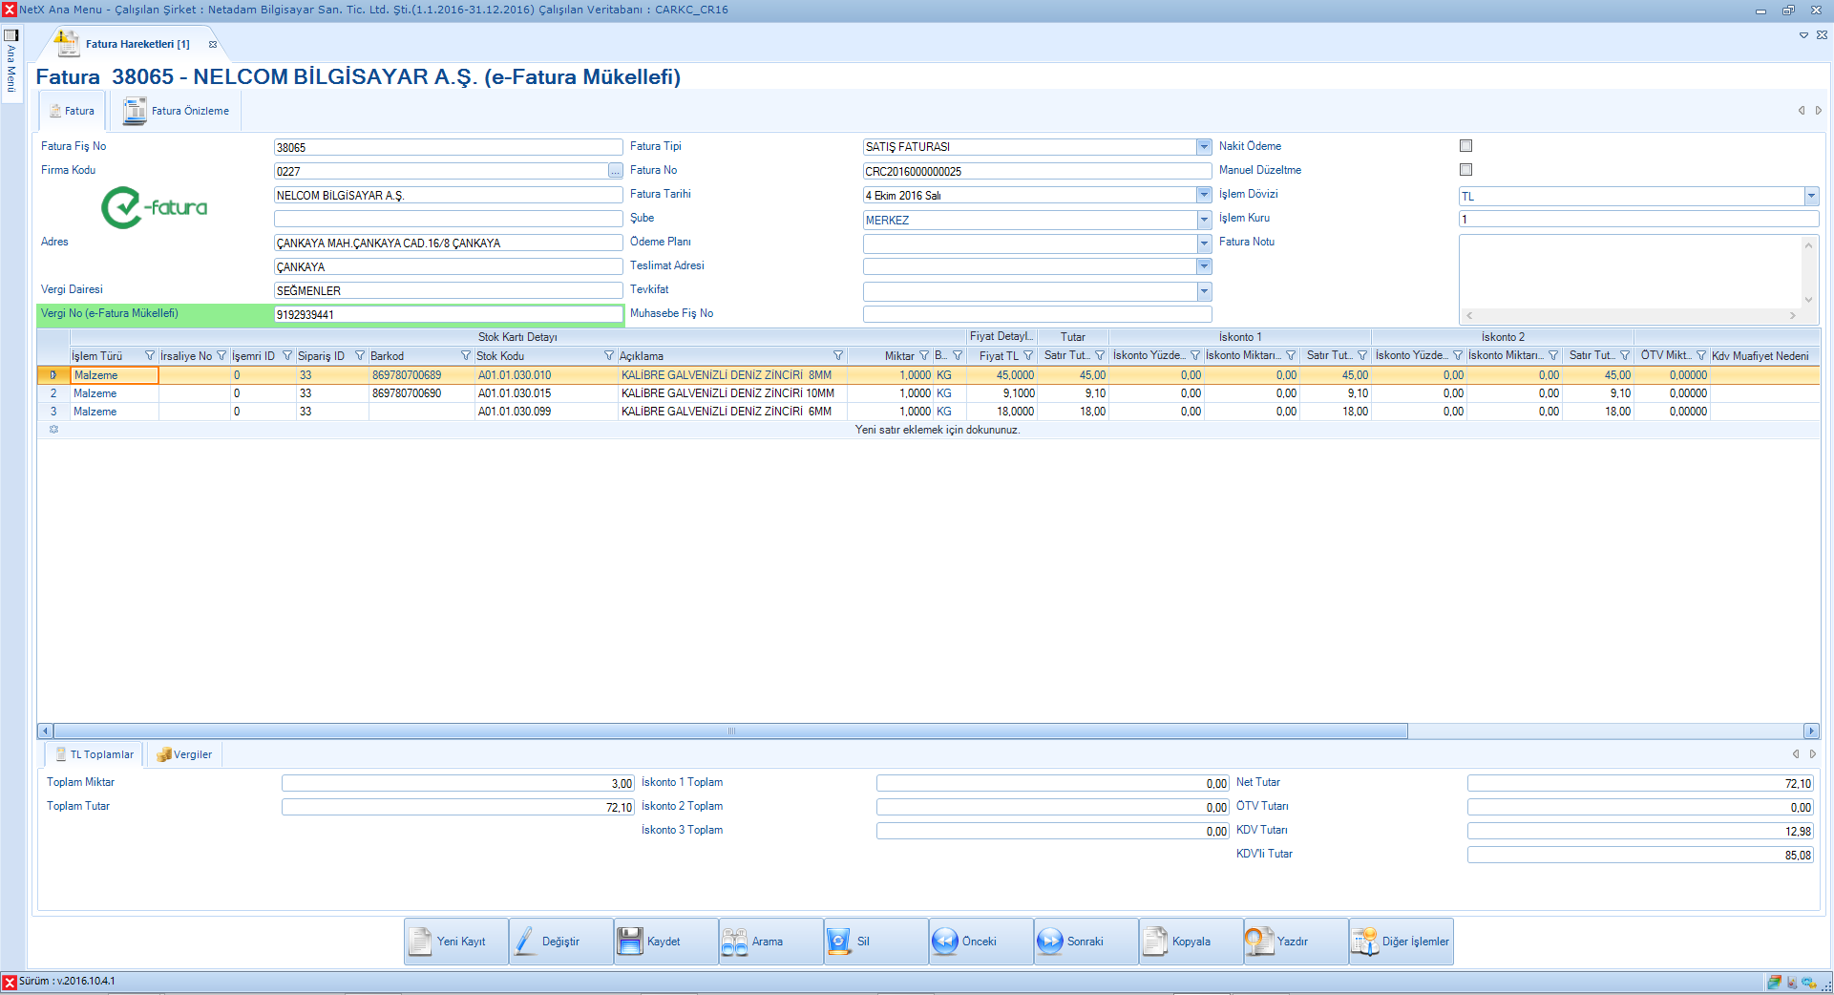Open Diğer İşlemler icon
Viewport: 1834px width, 995px height.
pyautogui.click(x=1364, y=942)
